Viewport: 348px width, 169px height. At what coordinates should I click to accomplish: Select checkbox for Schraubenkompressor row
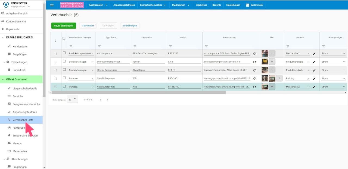pos(64,61)
